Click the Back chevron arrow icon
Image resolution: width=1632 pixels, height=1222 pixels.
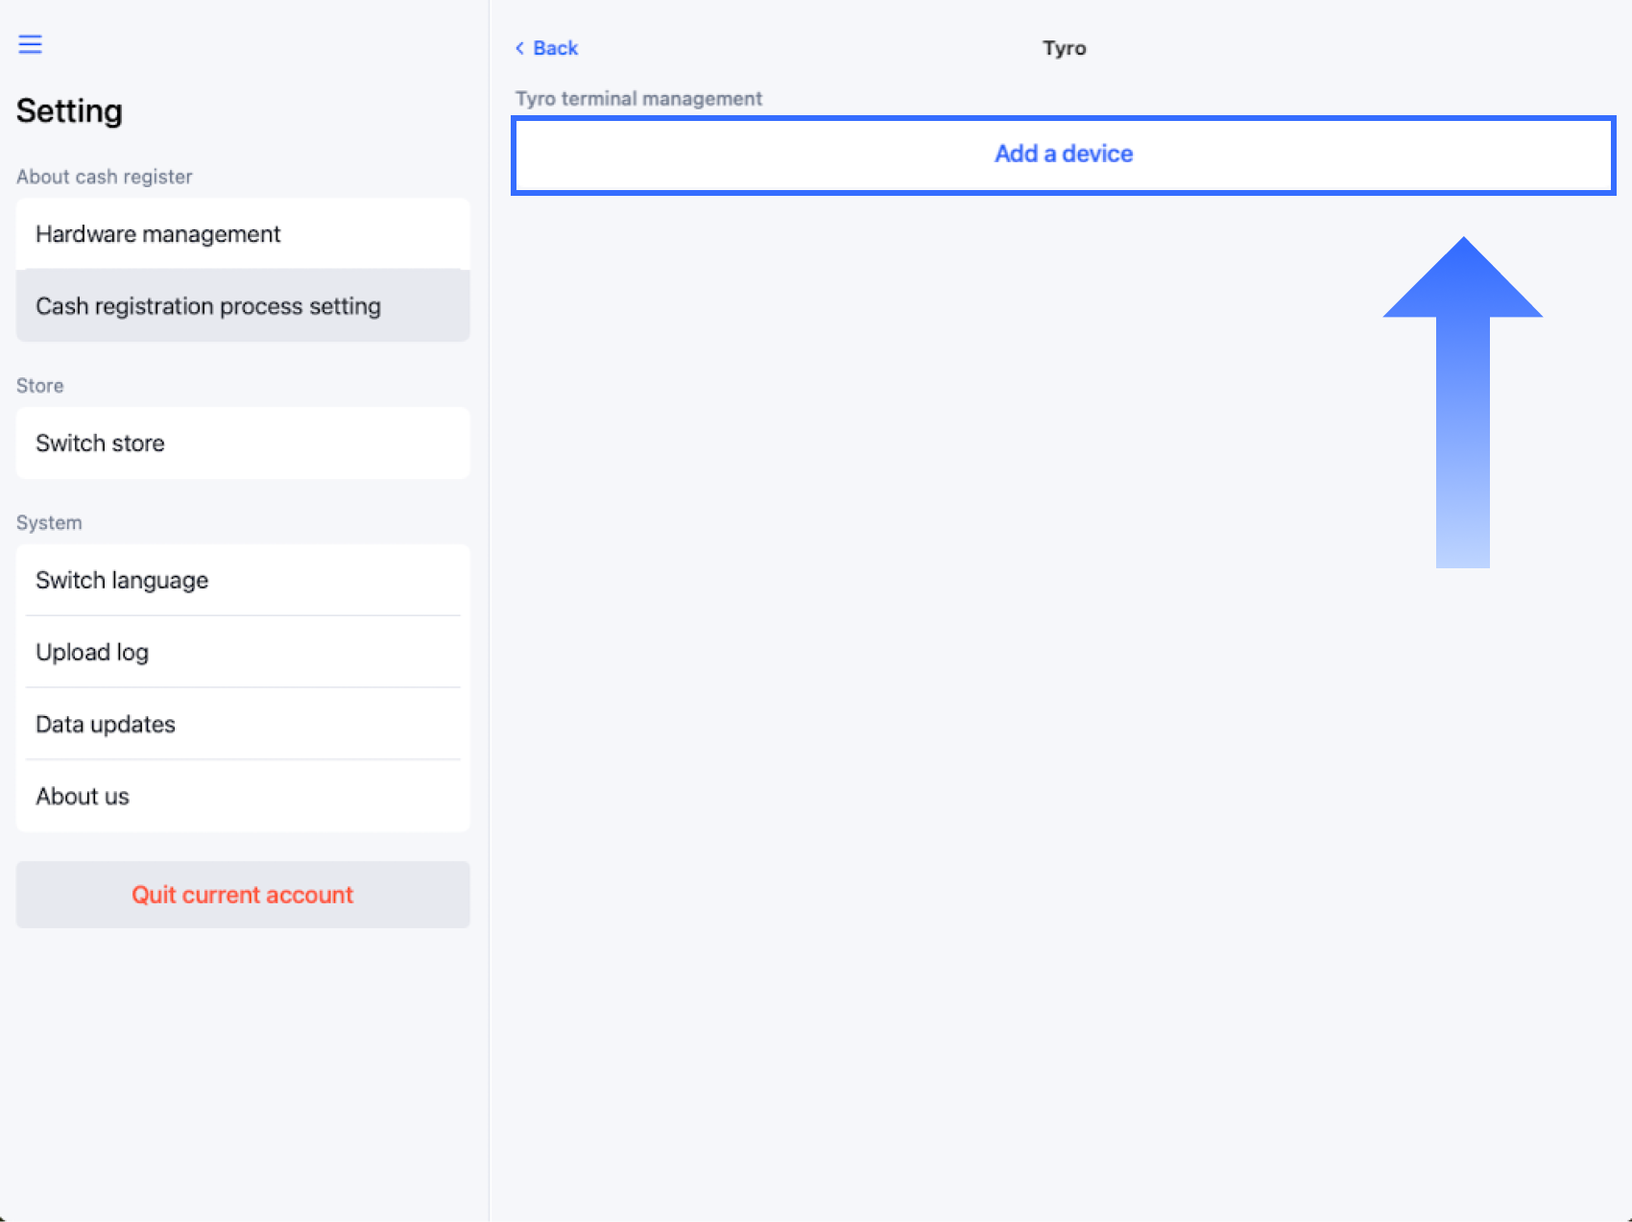click(519, 48)
